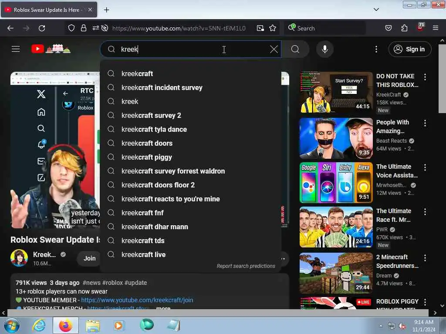Choose 'kreekcraft survey 2' suggestion
The height and width of the screenshot is (334, 446).
coord(191,115)
